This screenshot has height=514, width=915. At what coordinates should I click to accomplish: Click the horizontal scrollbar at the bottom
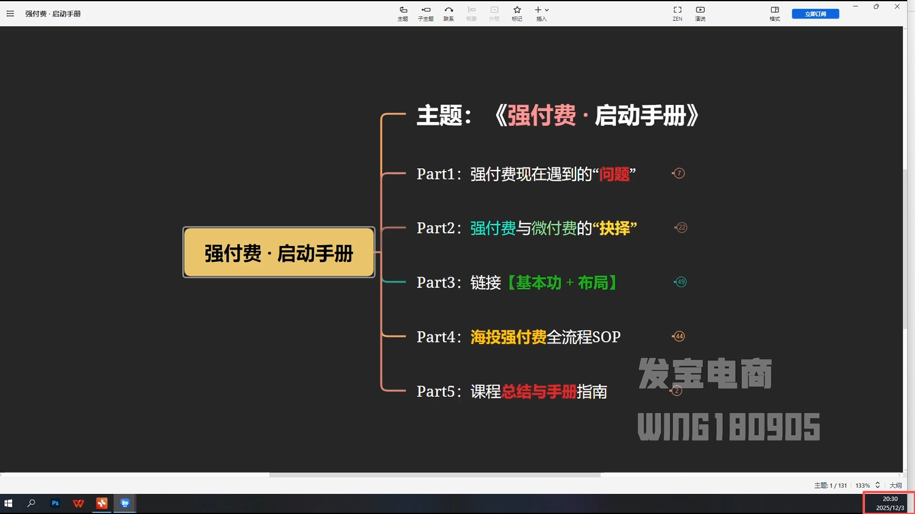tap(435, 475)
